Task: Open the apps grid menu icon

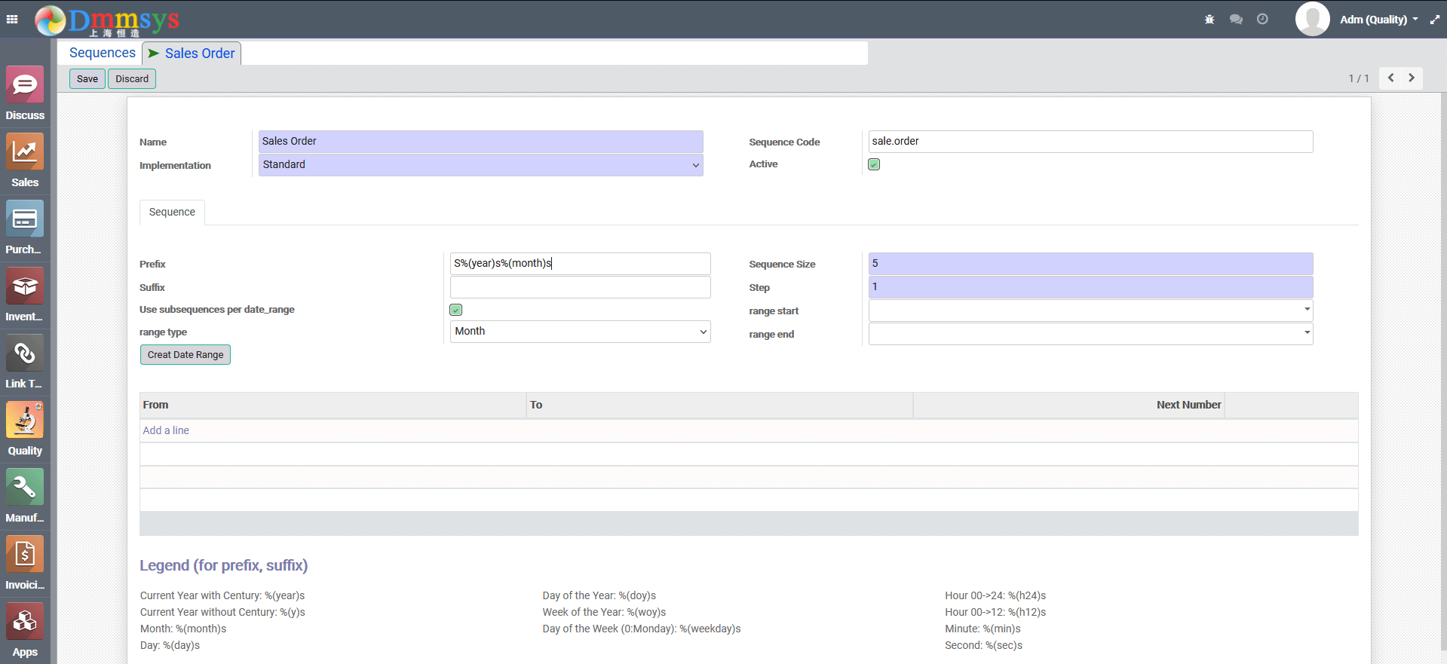Action: tap(12, 20)
